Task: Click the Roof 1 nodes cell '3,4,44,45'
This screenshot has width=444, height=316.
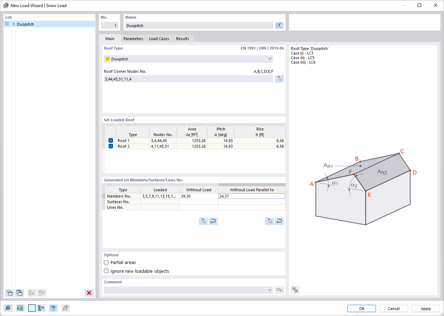Action: point(163,141)
